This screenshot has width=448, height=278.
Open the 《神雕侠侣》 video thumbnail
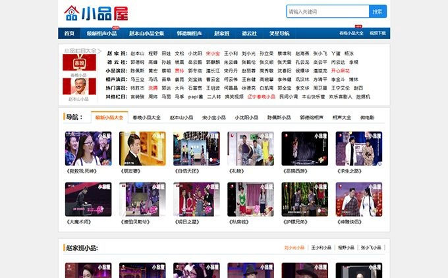point(359,200)
